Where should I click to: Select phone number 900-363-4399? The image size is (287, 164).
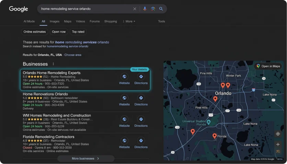point(54,105)
